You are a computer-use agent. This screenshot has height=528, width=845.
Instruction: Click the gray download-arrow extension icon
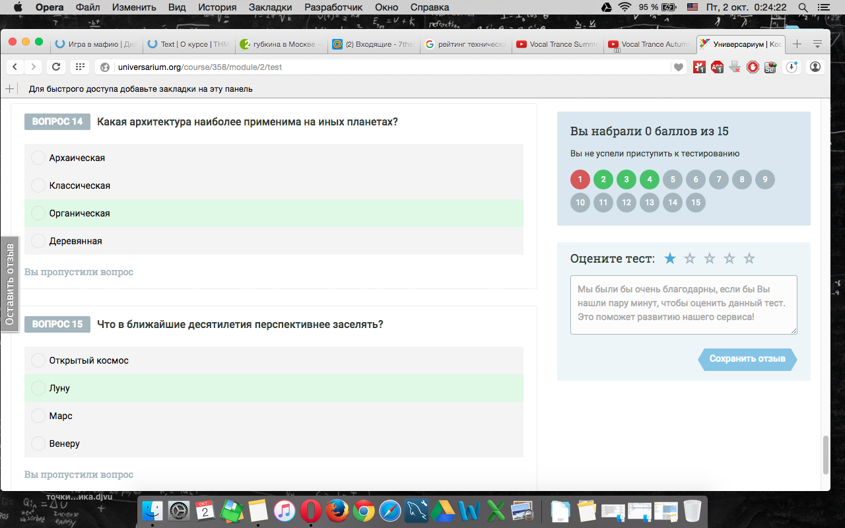tap(735, 67)
